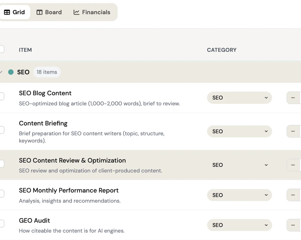Click description 'Analysis, insights and recommendations.'
The width and height of the screenshot is (301, 240).
(70, 201)
